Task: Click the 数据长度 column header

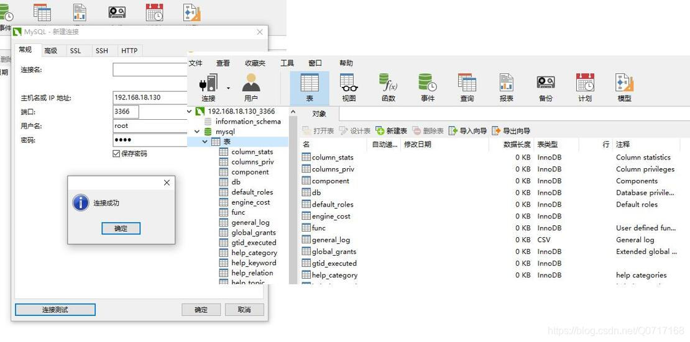Action: (x=512, y=144)
